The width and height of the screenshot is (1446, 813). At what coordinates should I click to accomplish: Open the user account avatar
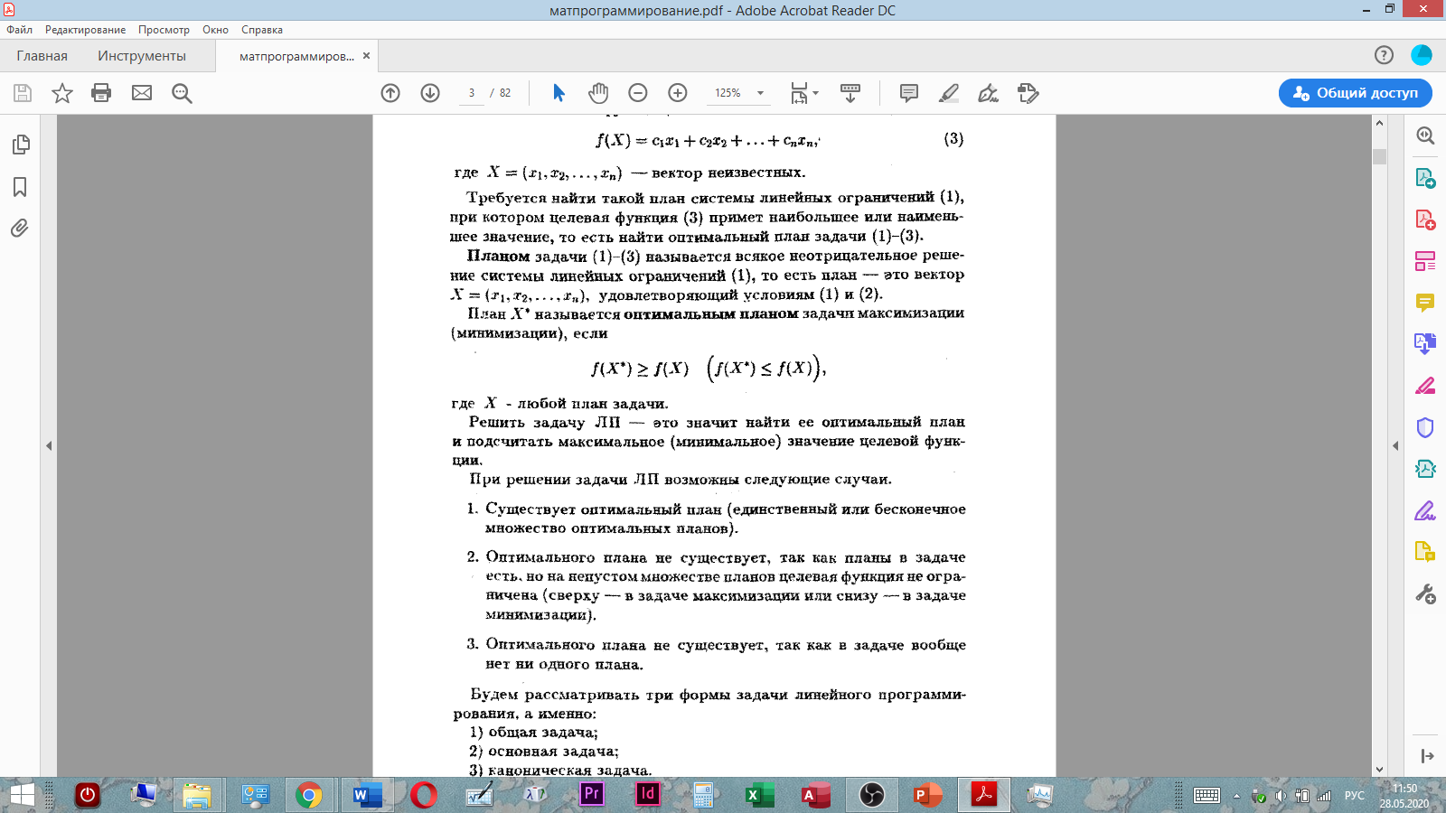[x=1422, y=55]
